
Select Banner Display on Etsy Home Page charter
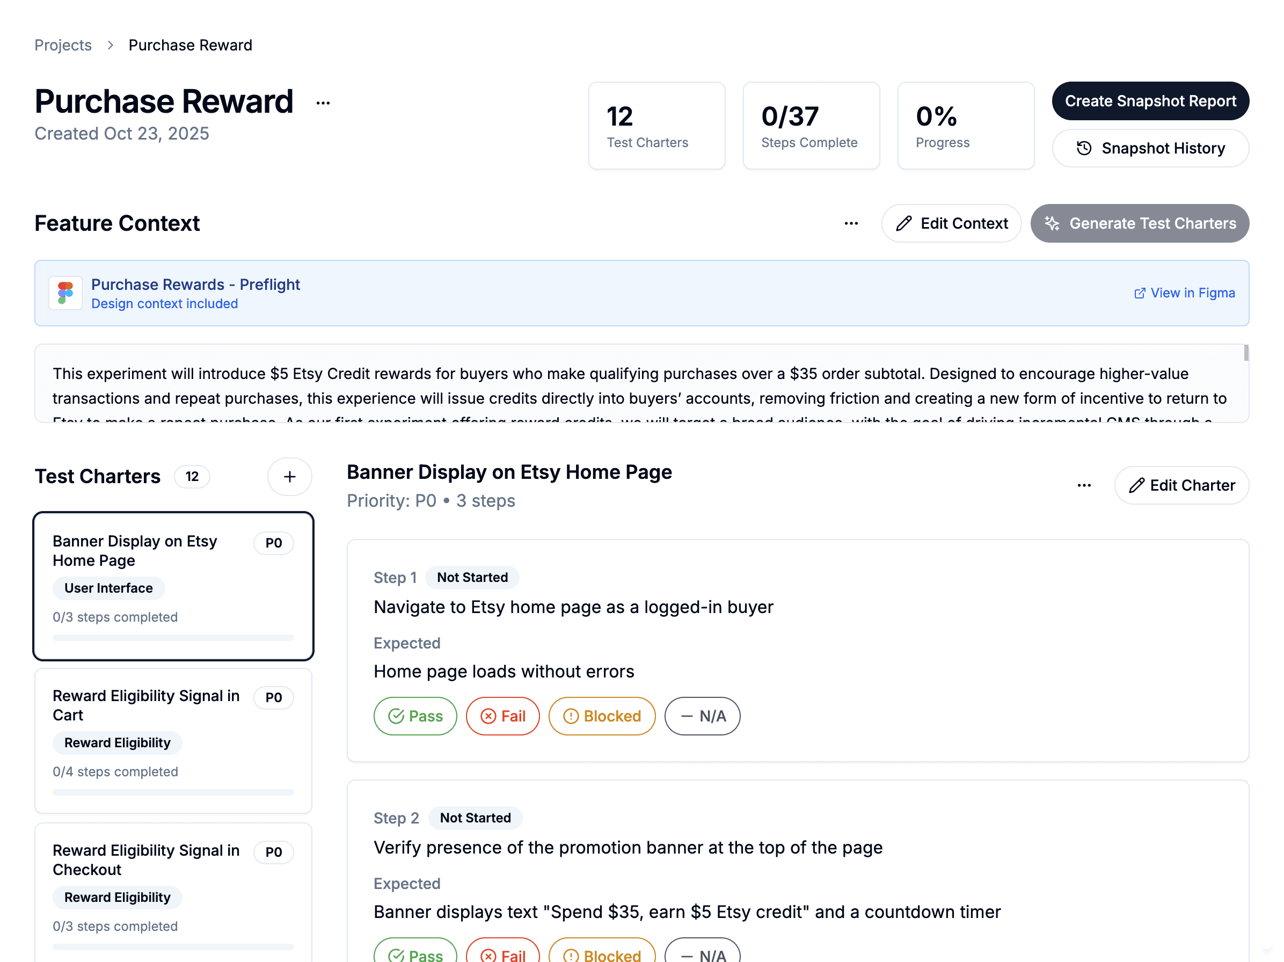point(173,586)
